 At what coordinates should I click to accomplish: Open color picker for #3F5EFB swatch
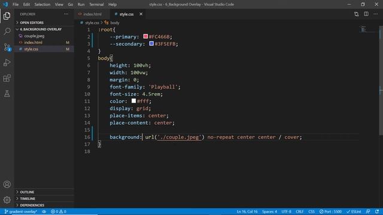pyautogui.click(x=151, y=44)
